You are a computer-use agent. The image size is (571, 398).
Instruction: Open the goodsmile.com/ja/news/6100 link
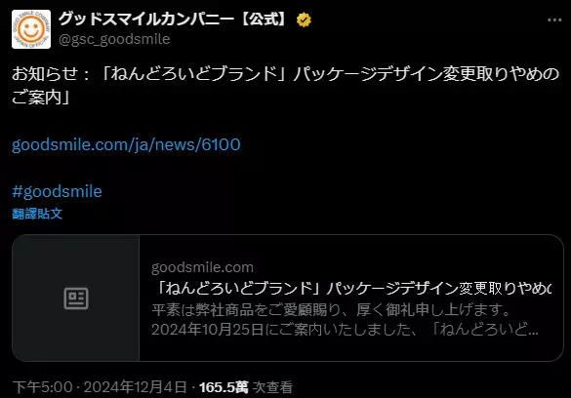tap(126, 144)
